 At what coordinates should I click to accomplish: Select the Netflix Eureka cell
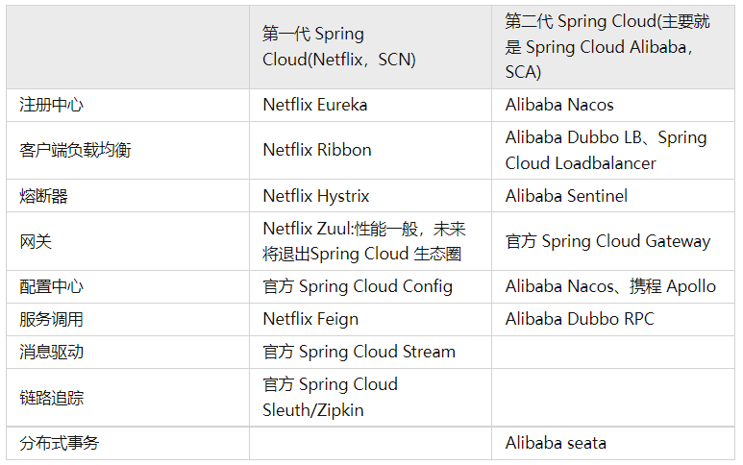pyautogui.click(x=315, y=106)
